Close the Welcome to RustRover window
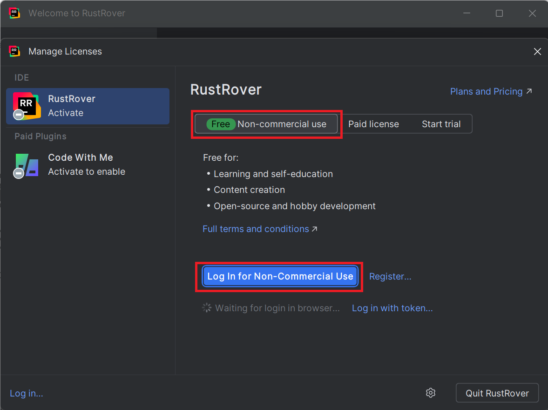This screenshot has width=548, height=410. point(532,14)
